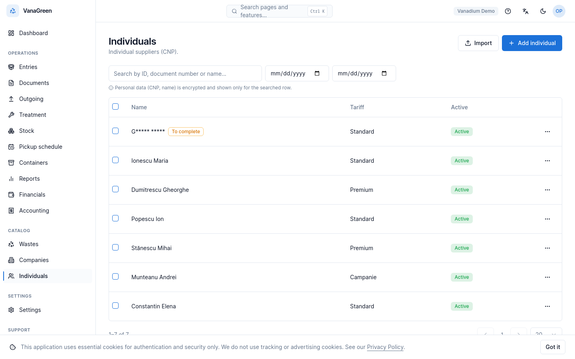The width and height of the screenshot is (575, 359).
Task: Toggle the select-all checkbox in header
Action: click(x=115, y=107)
